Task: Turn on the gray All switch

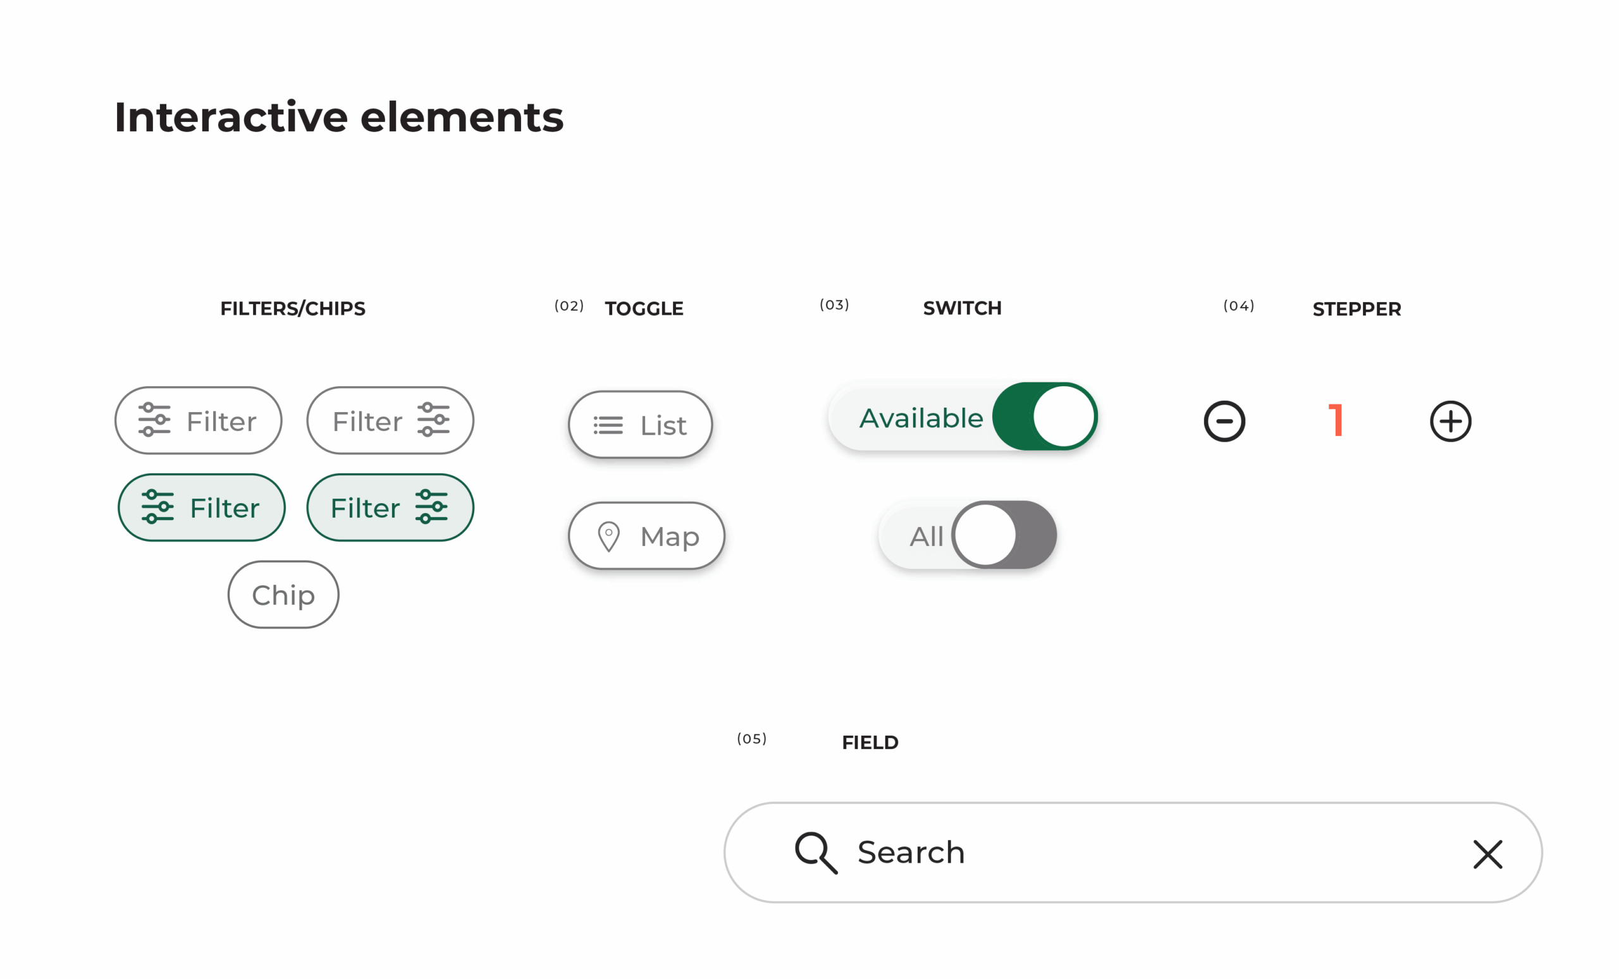Action: coord(1003,535)
